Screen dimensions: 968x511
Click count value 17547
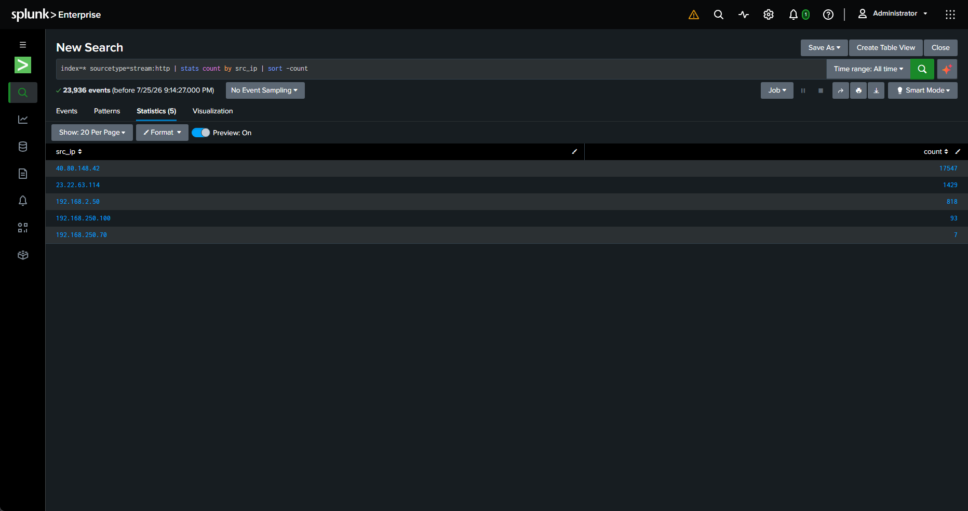pos(948,168)
